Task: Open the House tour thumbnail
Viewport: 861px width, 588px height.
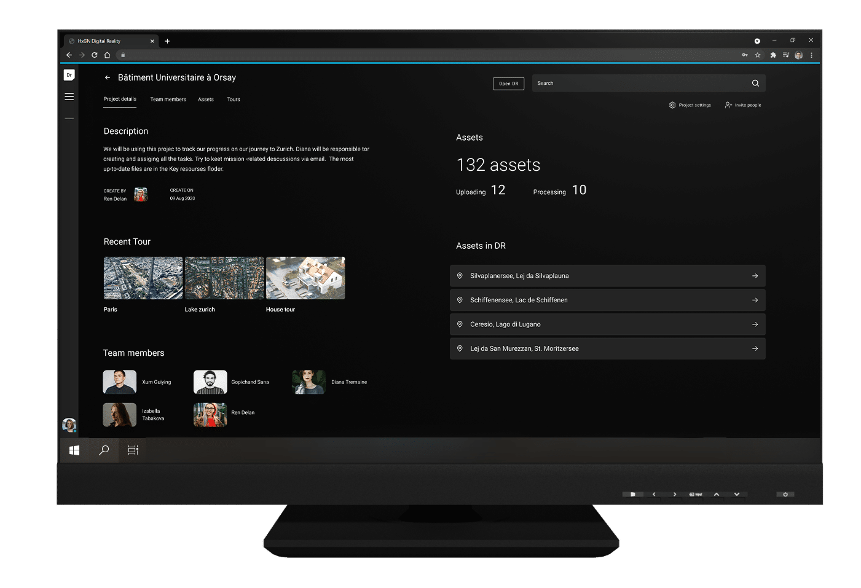Action: coord(305,278)
